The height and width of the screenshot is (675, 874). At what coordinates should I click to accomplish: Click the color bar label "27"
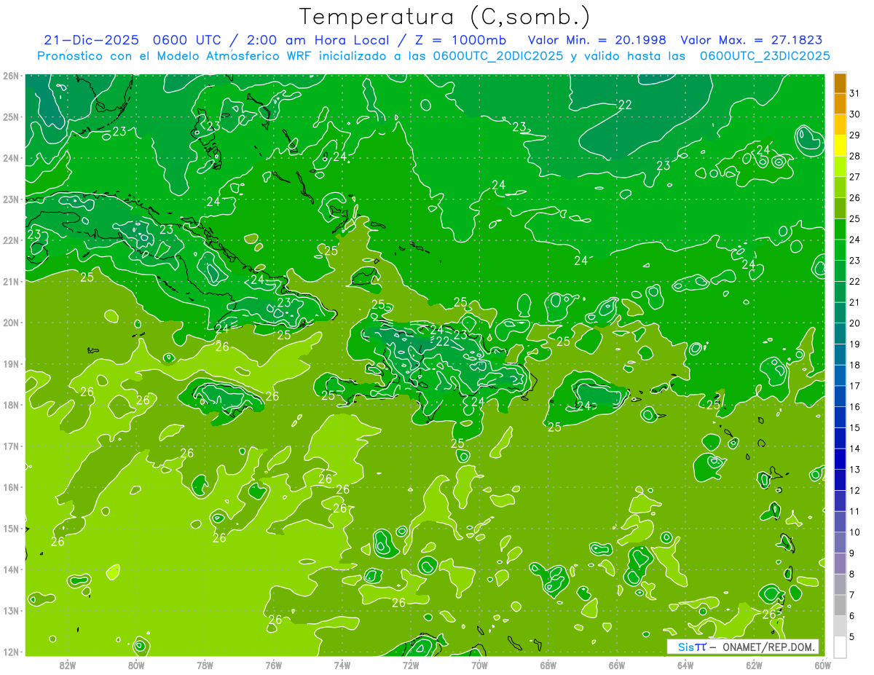[854, 177]
